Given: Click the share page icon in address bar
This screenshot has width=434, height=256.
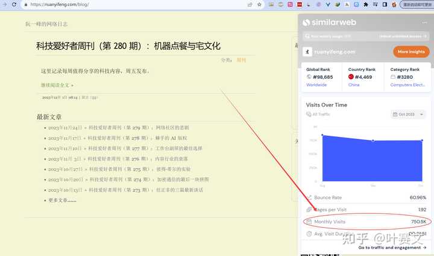Looking at the screenshot, I should coord(250,4).
